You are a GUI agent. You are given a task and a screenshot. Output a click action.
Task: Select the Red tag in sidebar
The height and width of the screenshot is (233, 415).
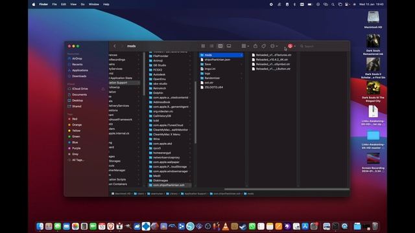tap(75, 119)
